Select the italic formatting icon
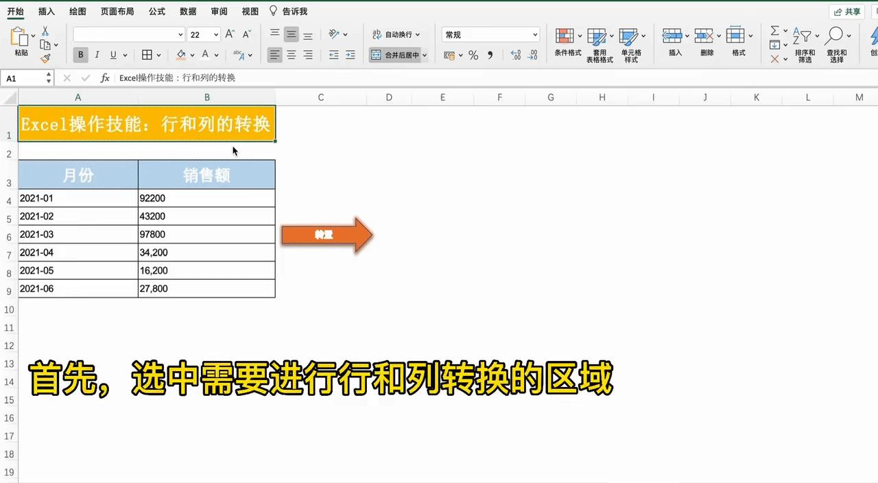Image resolution: width=878 pixels, height=483 pixels. 96,55
